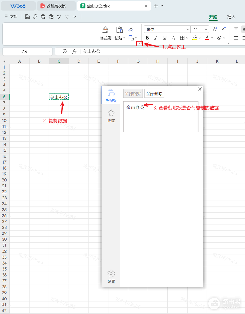Open the font size 11 dropdown

click(x=206, y=29)
